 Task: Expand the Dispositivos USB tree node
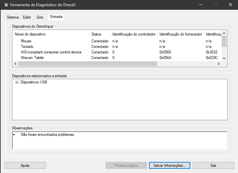pos(17,82)
